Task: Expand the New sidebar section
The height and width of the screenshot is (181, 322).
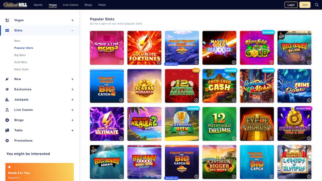Action: (x=72, y=79)
